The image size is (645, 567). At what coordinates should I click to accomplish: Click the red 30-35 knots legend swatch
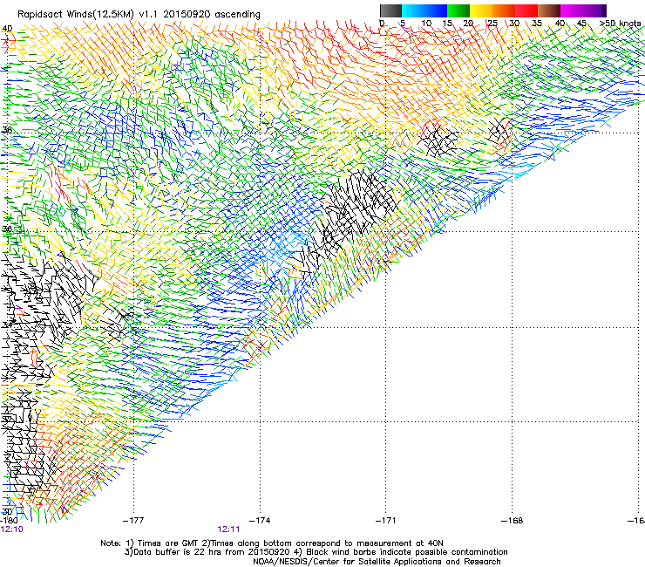526,10
